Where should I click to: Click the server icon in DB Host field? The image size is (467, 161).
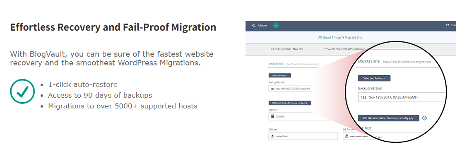click(272, 117)
